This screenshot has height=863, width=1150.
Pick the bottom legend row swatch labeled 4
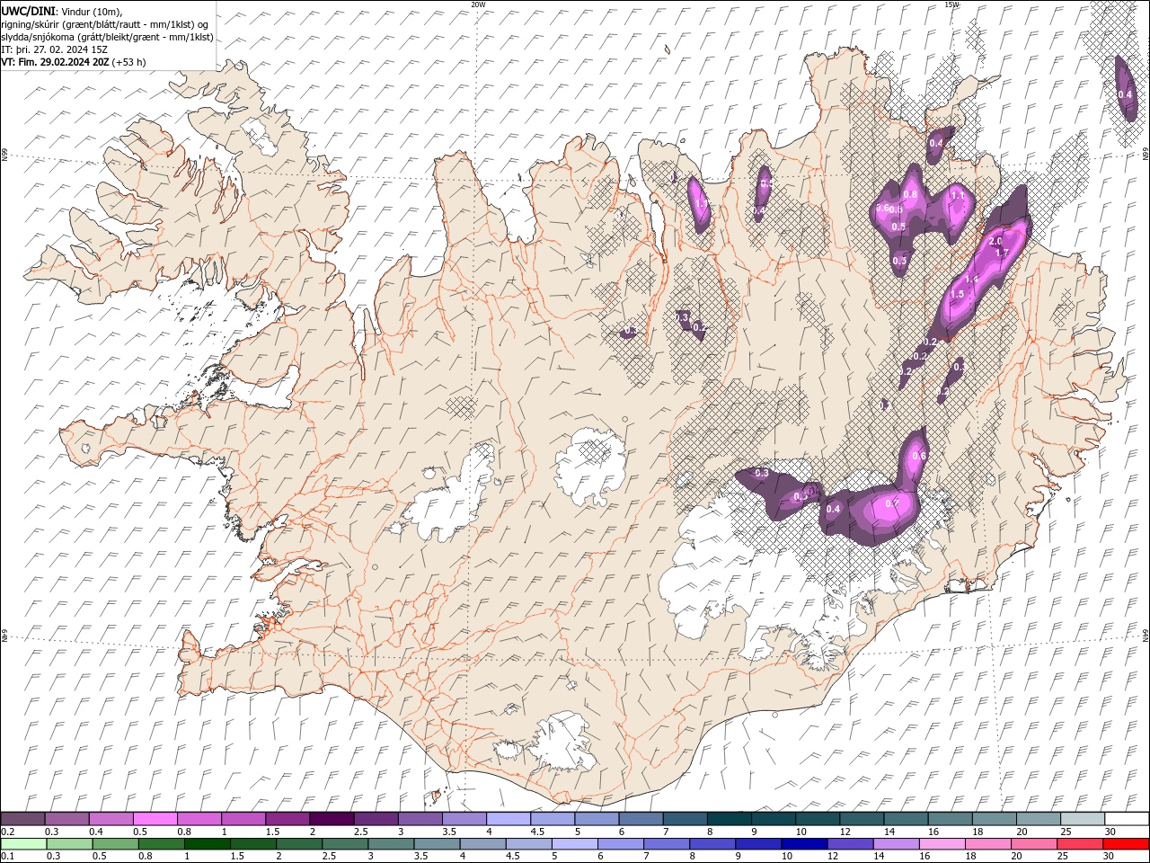(482, 844)
